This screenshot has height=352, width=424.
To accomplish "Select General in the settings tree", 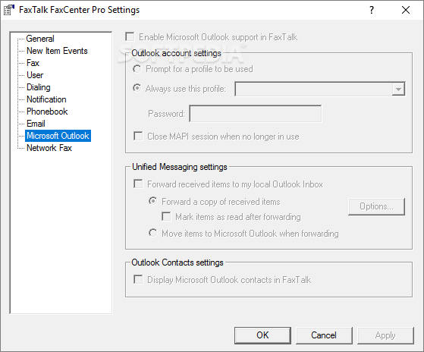I will (40, 39).
